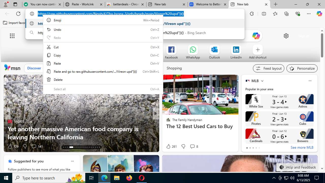
Task: Click Add shortcut plus tile
Action: [258, 52]
